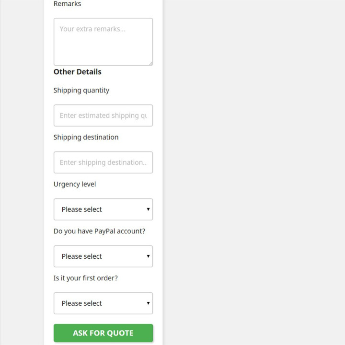Focus the Shipping quantity input field
Image resolution: width=345 pixels, height=345 pixels.
click(x=103, y=115)
